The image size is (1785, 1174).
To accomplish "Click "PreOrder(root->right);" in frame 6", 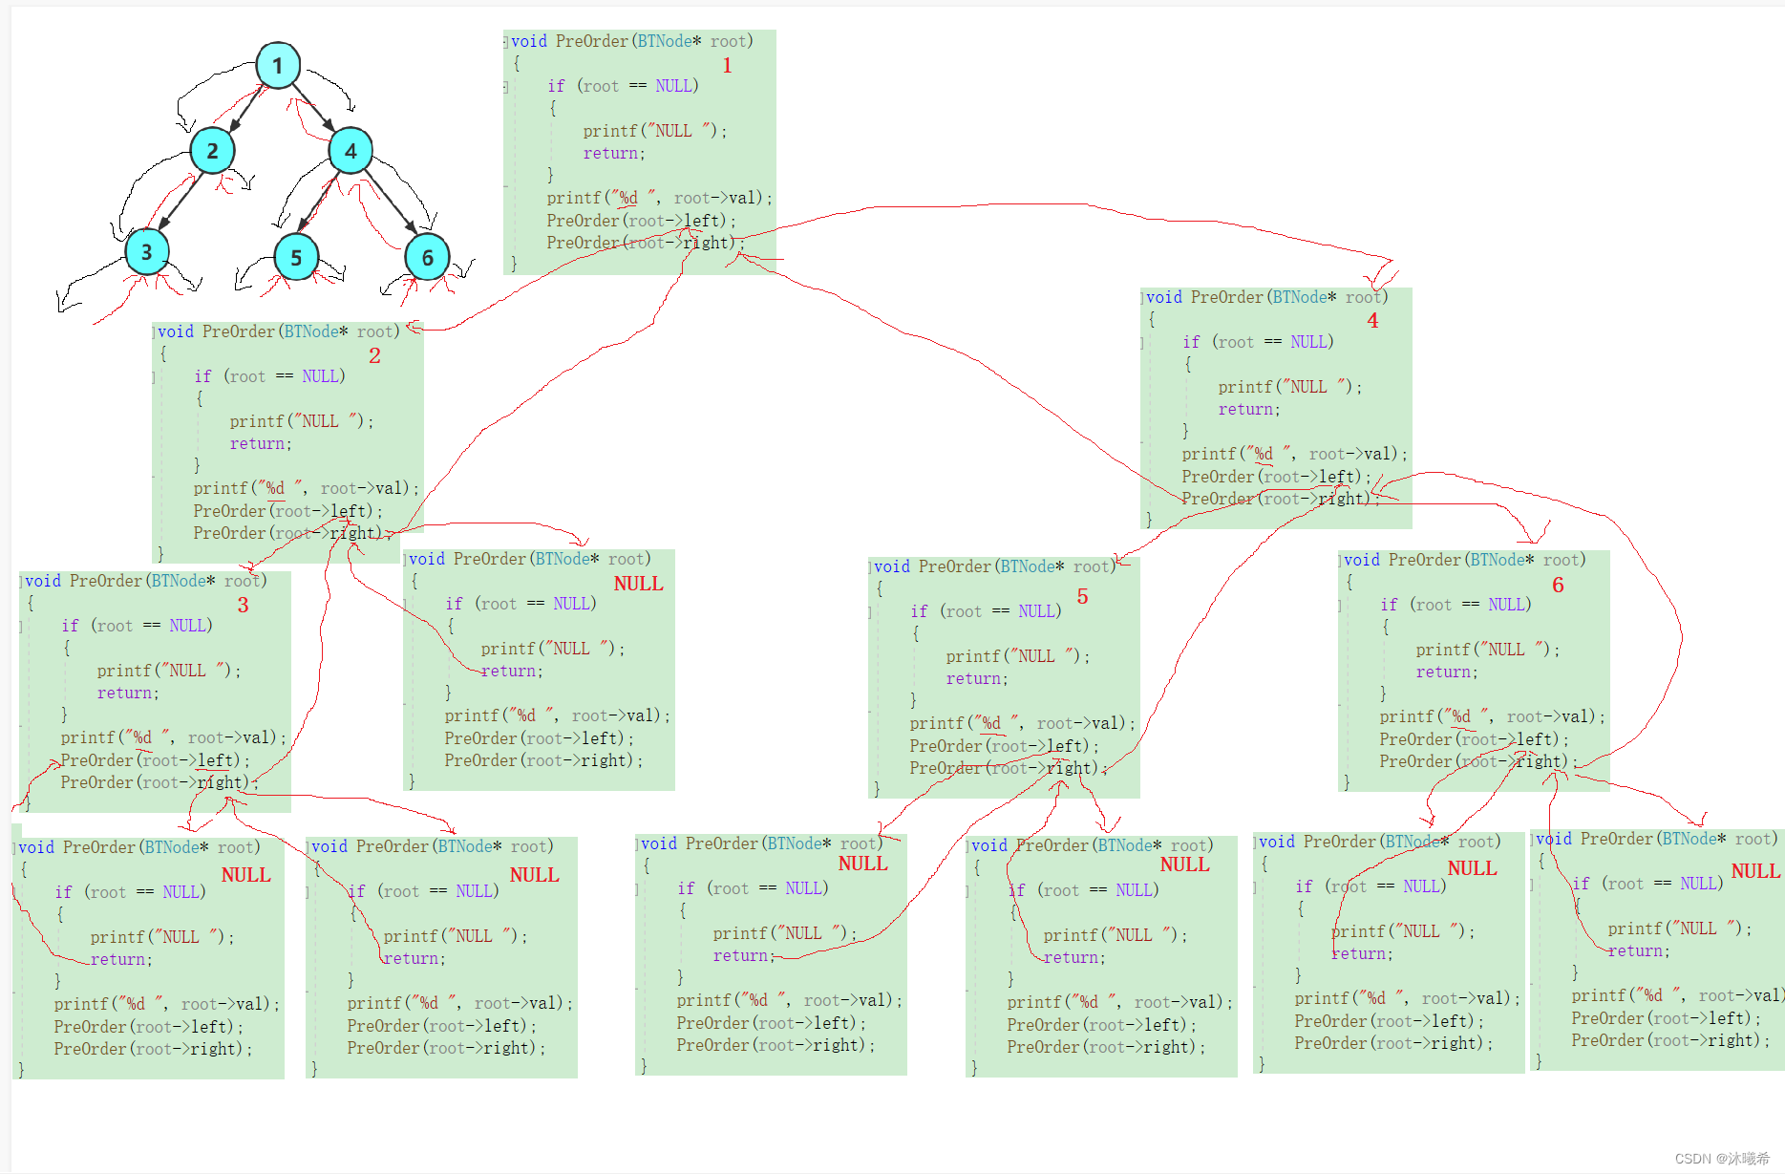I will 1478,761.
